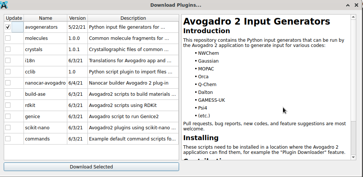363x177 pixels.
Task: Select the rdkit name cell
Action: (45, 105)
